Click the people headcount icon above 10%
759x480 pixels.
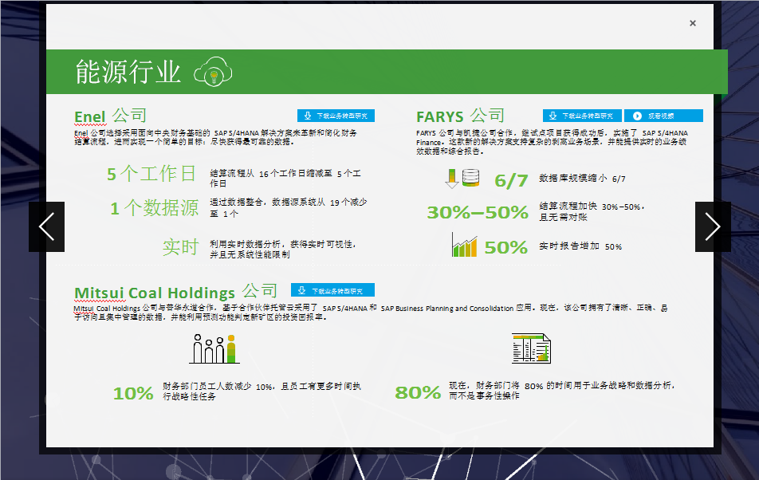pyautogui.click(x=214, y=348)
